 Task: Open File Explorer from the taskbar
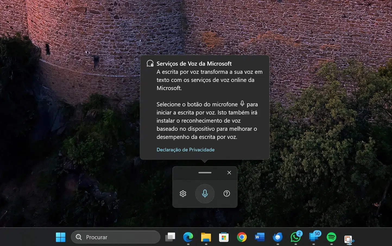[x=206, y=237]
